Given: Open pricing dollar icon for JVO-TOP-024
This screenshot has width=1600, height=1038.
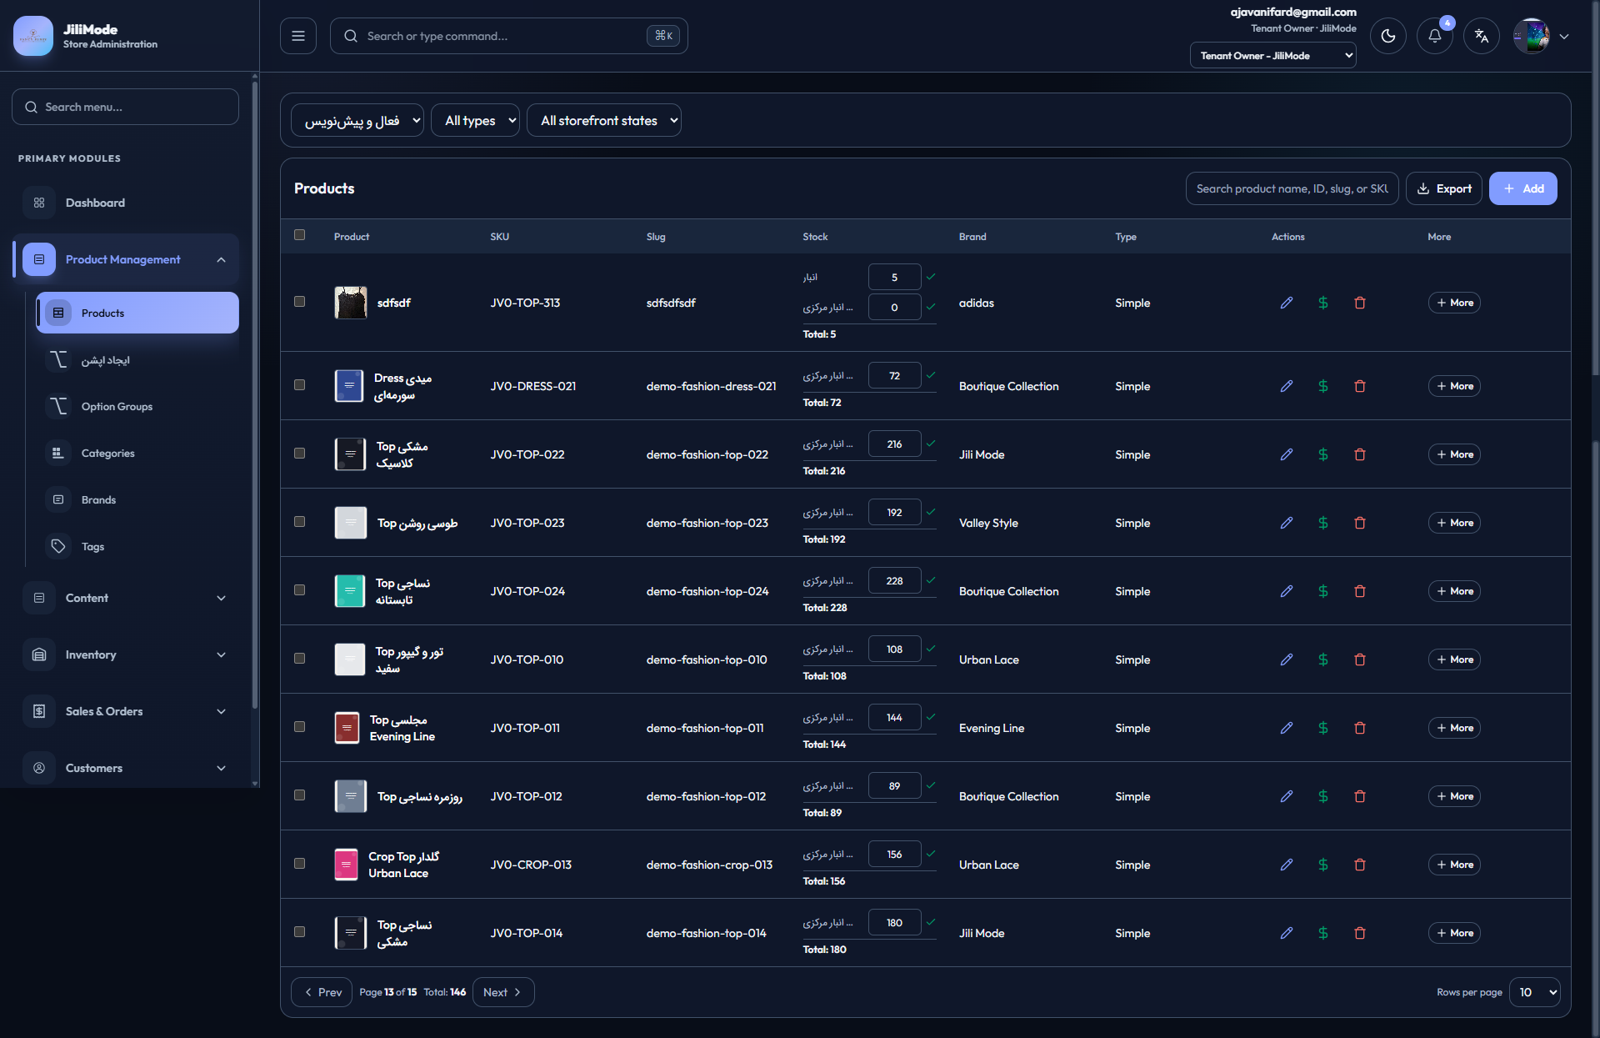Looking at the screenshot, I should click(1323, 591).
